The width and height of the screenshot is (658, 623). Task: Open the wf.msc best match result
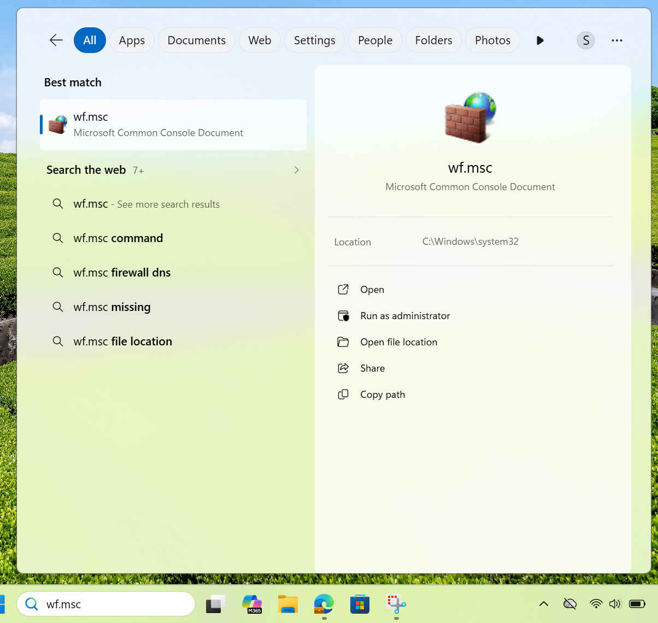(x=173, y=125)
